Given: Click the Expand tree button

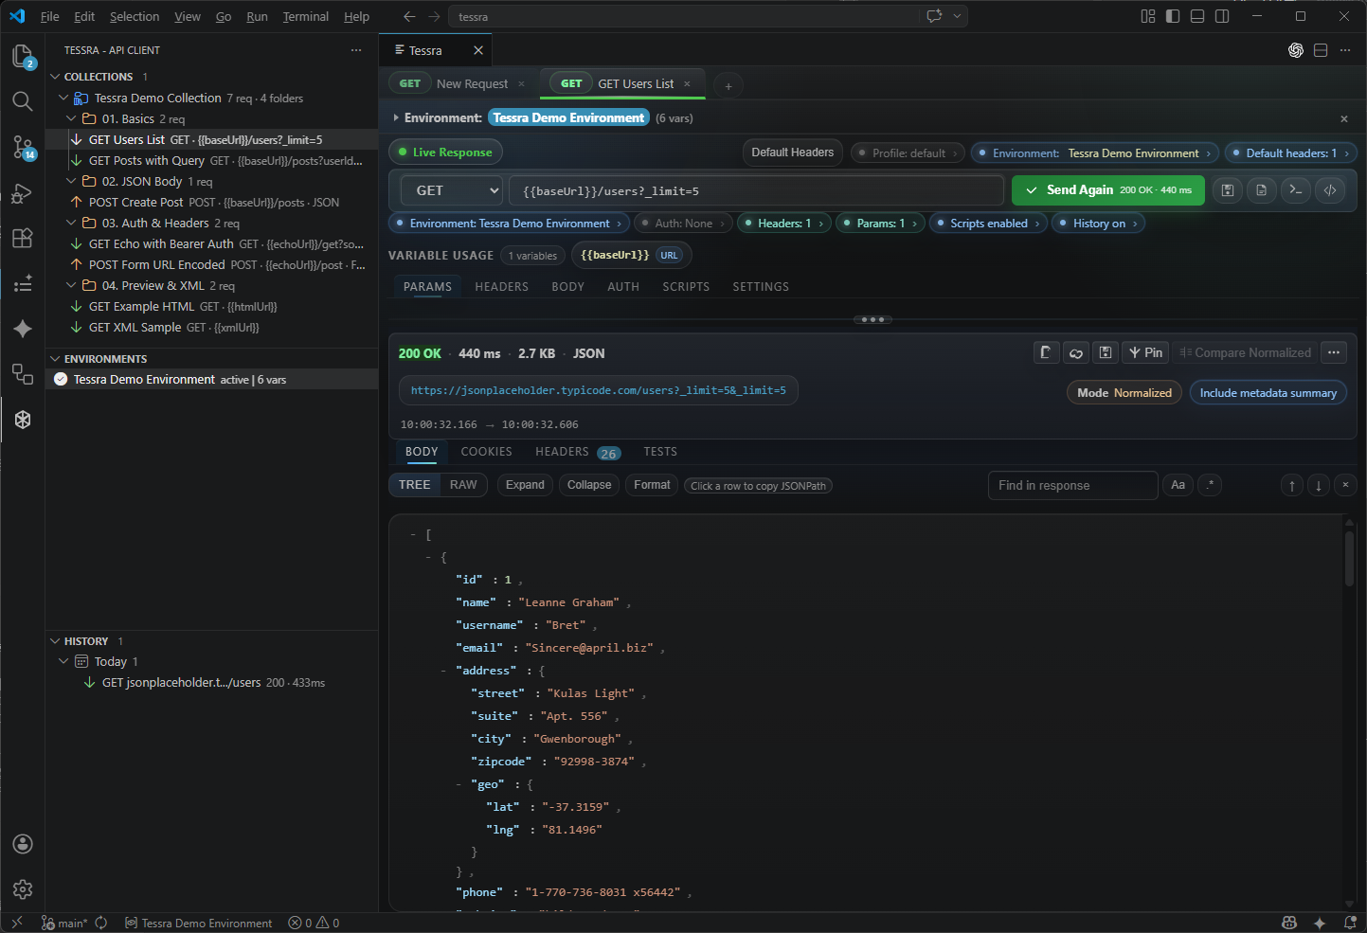Looking at the screenshot, I should coord(525,485).
